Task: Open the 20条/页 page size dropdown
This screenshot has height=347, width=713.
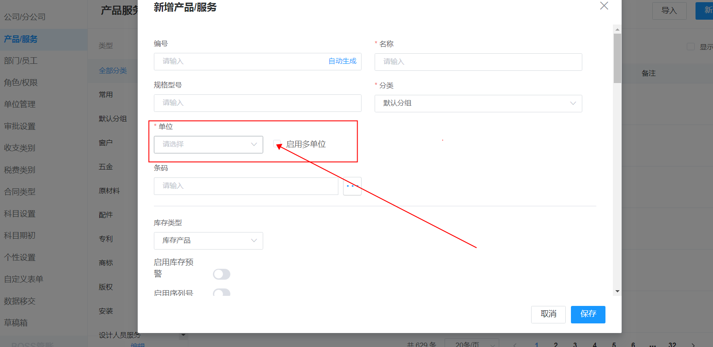Action: [472, 344]
